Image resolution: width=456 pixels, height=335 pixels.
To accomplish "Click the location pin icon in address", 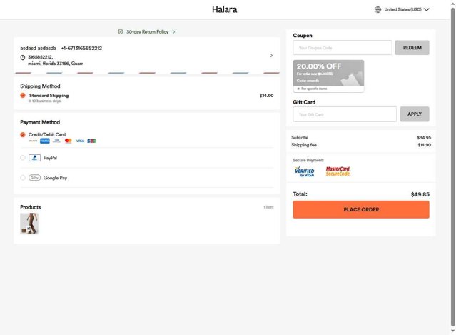I will point(23,57).
